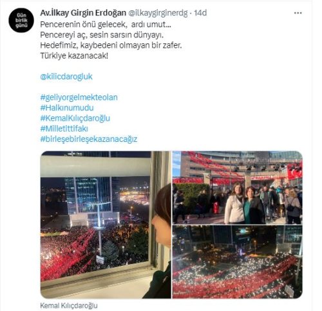322x311 pixels.
Task: Open hashtag #Milletittifakı
Action: click(64, 128)
